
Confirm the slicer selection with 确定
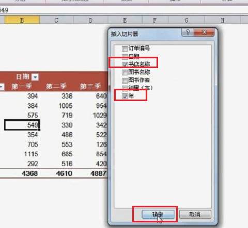[158, 215]
